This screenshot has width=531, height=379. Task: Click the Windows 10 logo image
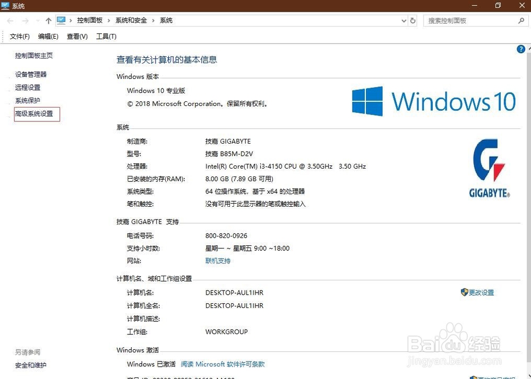[434, 101]
